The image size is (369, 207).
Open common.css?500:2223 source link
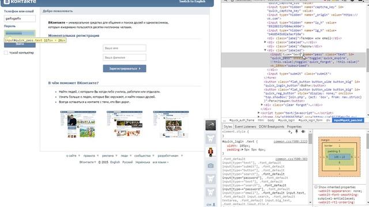(291, 141)
